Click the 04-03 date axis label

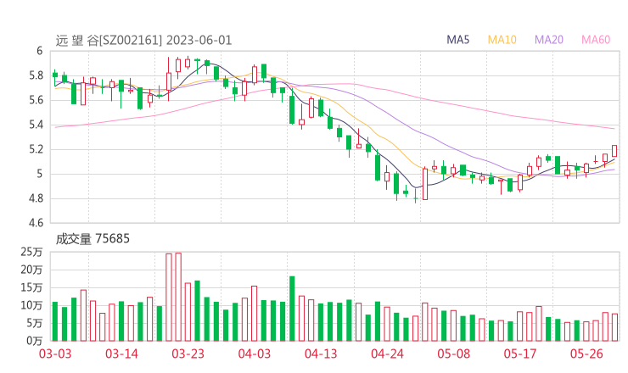pyautogui.click(x=255, y=354)
